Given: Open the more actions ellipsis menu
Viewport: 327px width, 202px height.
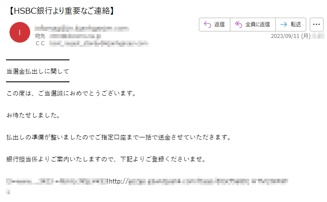Looking at the screenshot, I should (x=316, y=25).
